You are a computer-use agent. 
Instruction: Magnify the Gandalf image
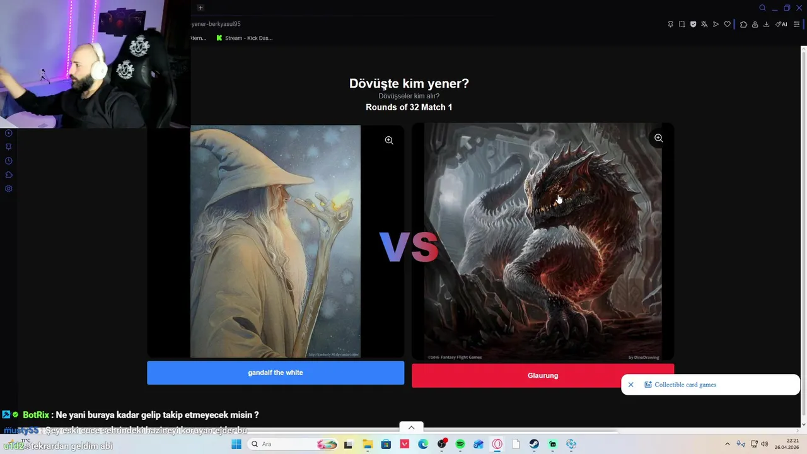click(389, 140)
